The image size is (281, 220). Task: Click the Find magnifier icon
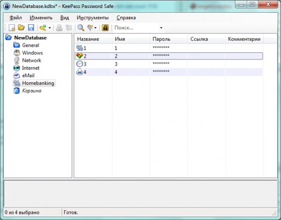(81, 28)
